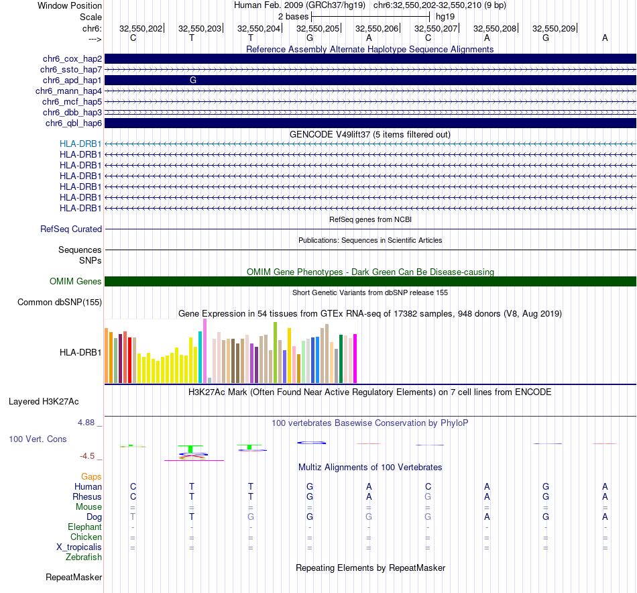The width and height of the screenshot is (637, 593).
Task: Click the Common dbSNP(155) track label
Action: click(x=60, y=303)
